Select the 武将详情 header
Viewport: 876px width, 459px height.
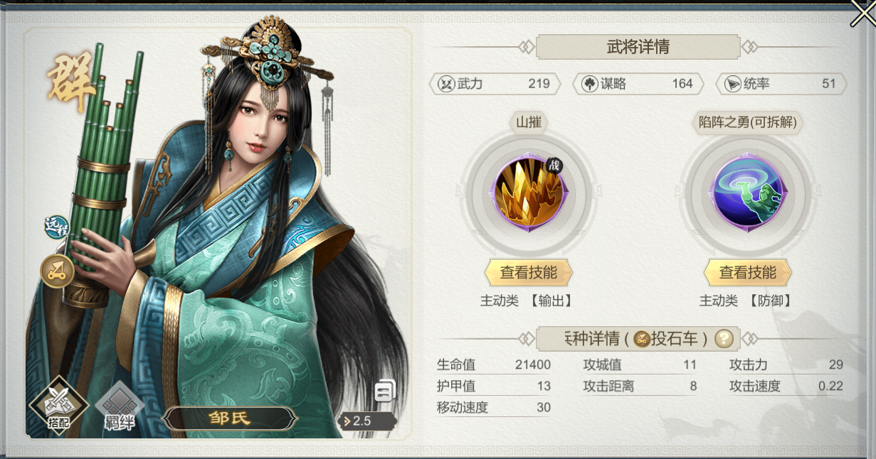pos(638,48)
